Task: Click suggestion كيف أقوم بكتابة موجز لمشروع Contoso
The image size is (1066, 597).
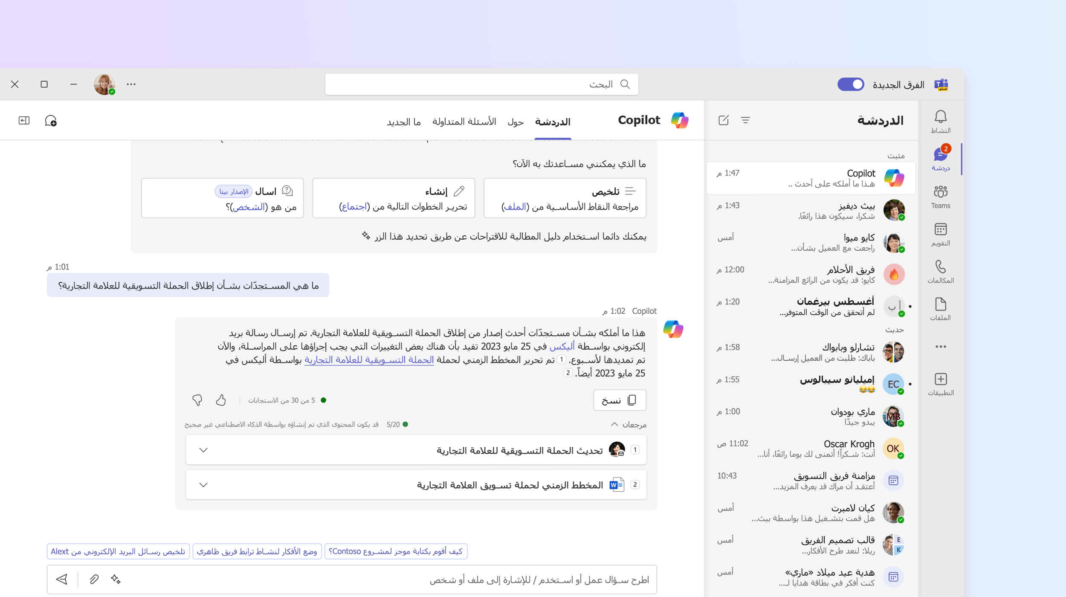Action: point(396,551)
